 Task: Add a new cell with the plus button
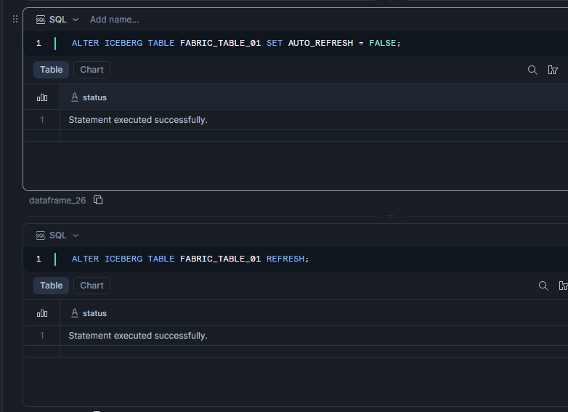391,216
